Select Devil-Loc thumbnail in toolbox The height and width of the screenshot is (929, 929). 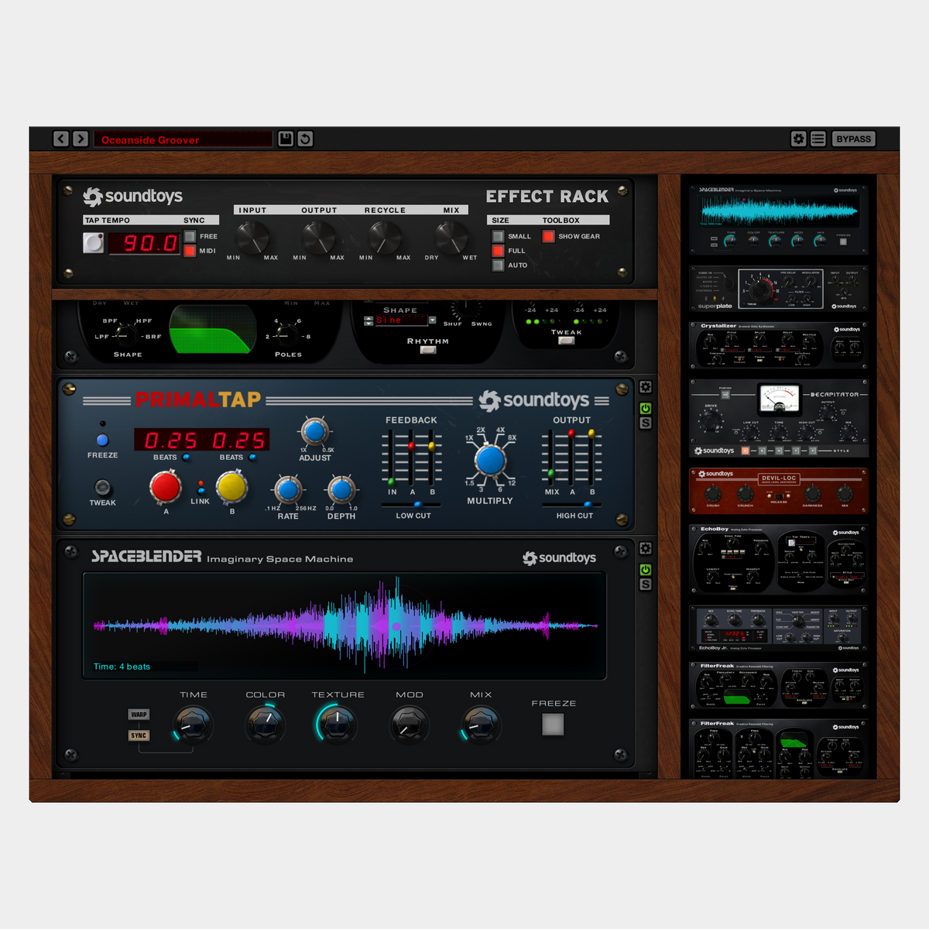(778, 491)
